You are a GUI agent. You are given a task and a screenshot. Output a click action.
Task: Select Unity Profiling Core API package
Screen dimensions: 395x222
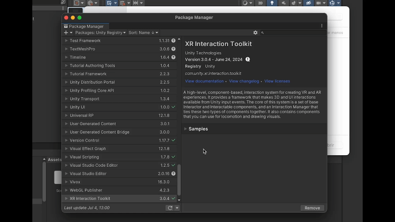pyautogui.click(x=119, y=91)
